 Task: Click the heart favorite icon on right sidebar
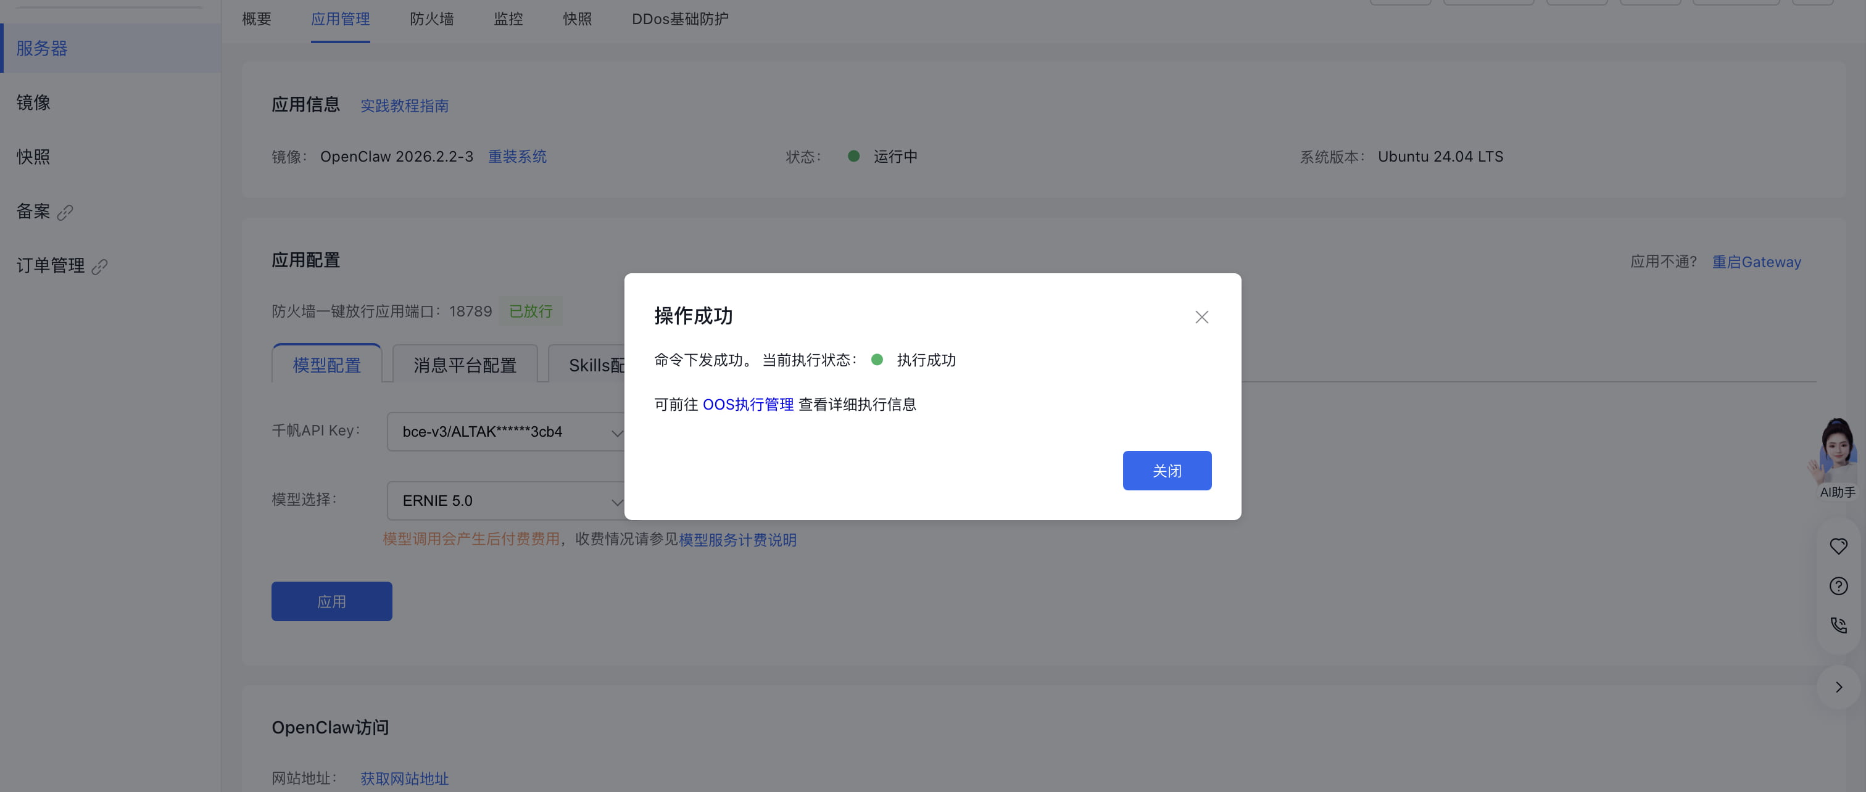[1838, 547]
